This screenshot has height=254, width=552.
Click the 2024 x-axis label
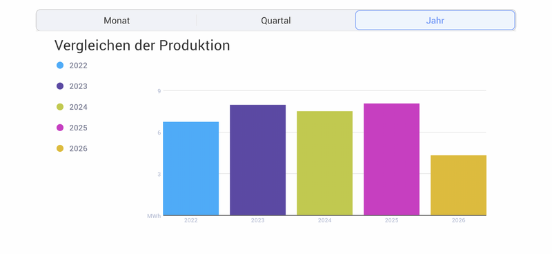(x=324, y=221)
